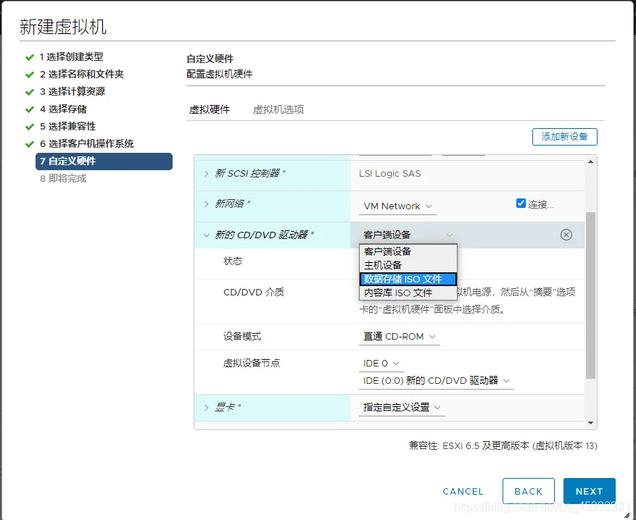Expand the new SCSI controller row
Image resolution: width=636 pixels, height=520 pixels.
tap(207, 174)
